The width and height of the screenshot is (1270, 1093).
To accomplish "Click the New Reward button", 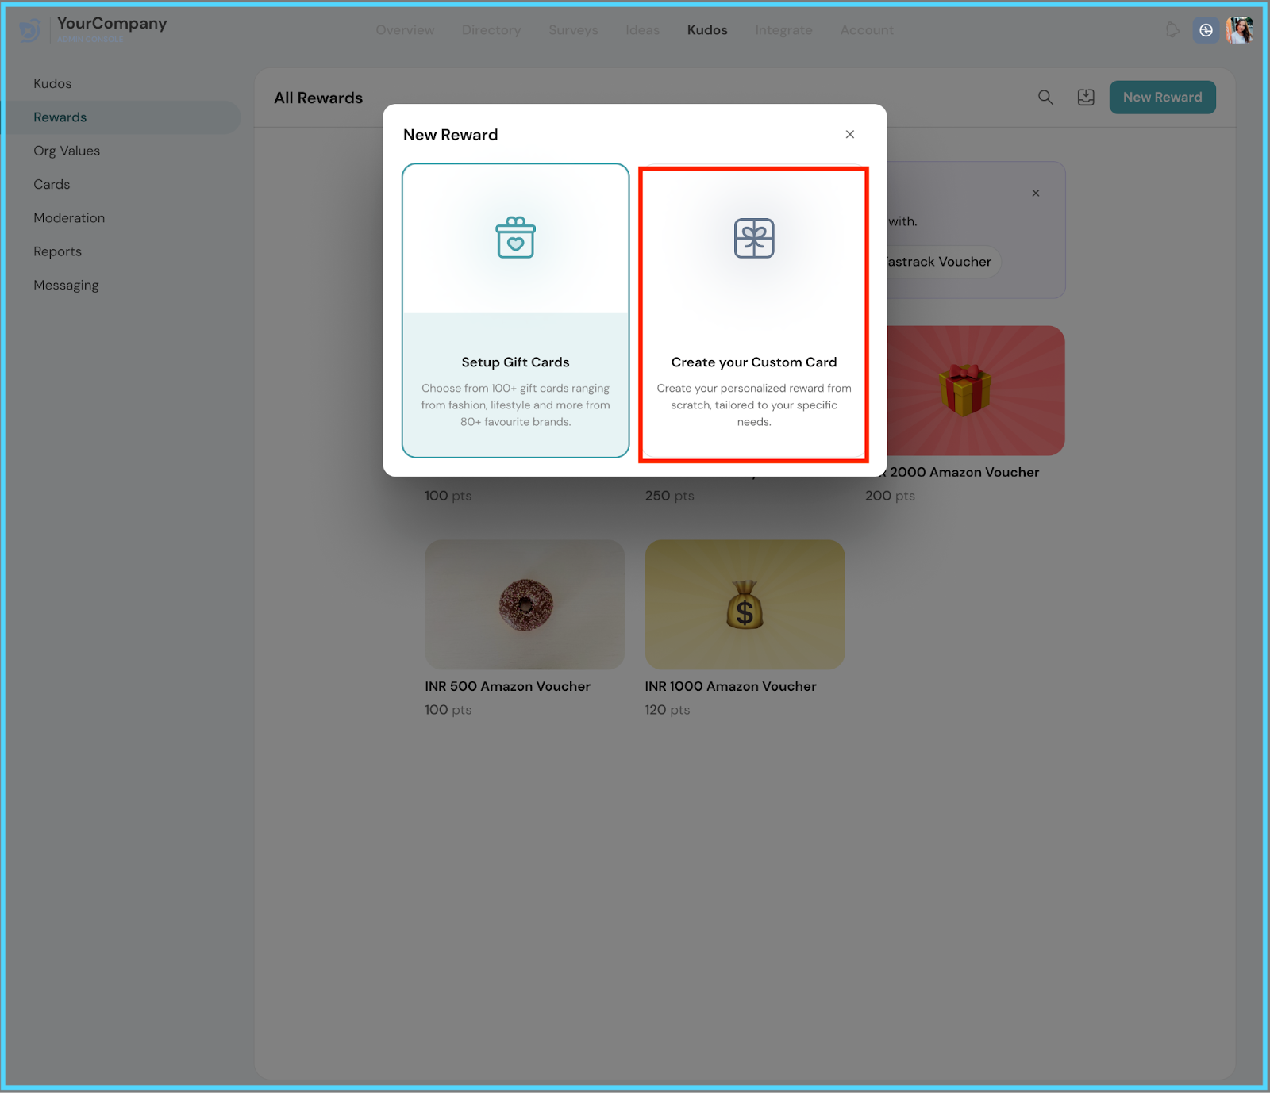I will [1162, 97].
